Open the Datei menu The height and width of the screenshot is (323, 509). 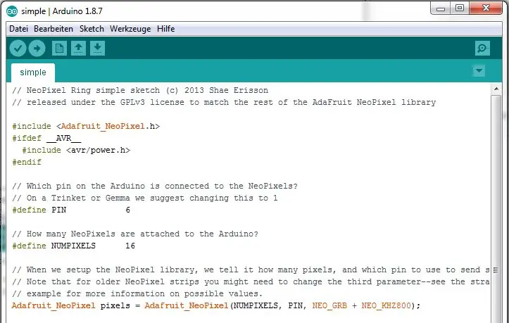click(x=18, y=29)
